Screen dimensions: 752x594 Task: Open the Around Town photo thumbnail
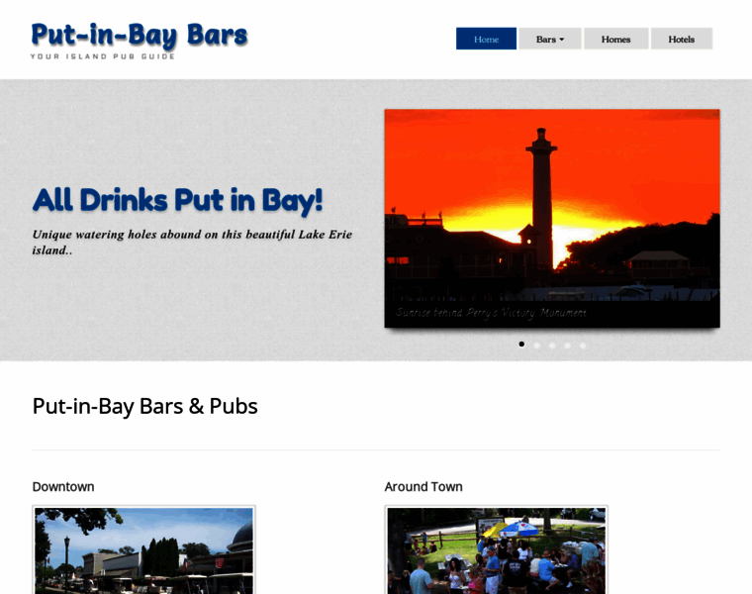click(x=496, y=550)
